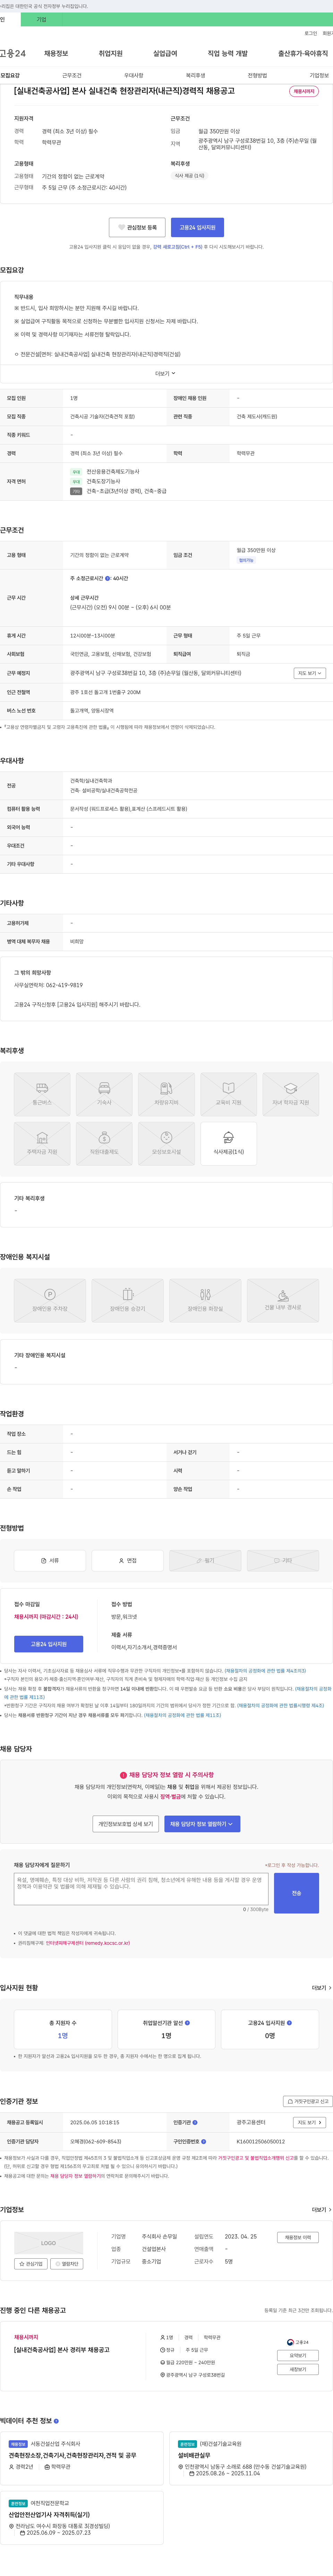Open the 통근버스 welfare icon

coord(42,1094)
